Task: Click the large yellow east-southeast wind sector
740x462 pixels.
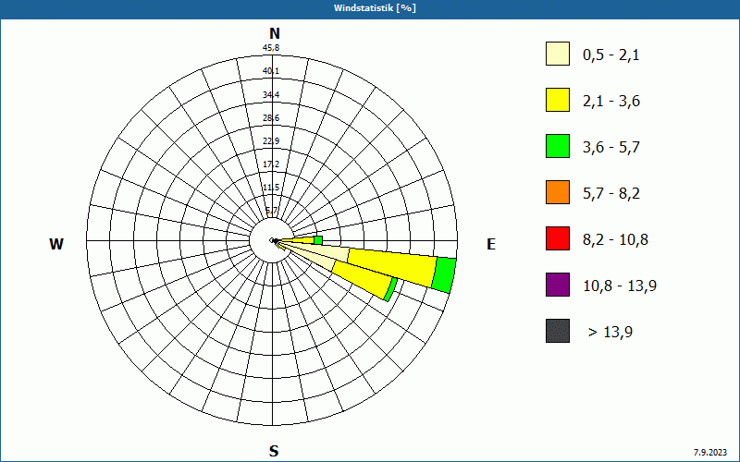Action: coord(391,266)
